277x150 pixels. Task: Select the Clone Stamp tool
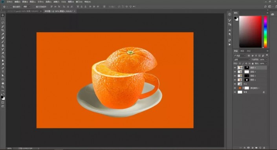pos(3,46)
